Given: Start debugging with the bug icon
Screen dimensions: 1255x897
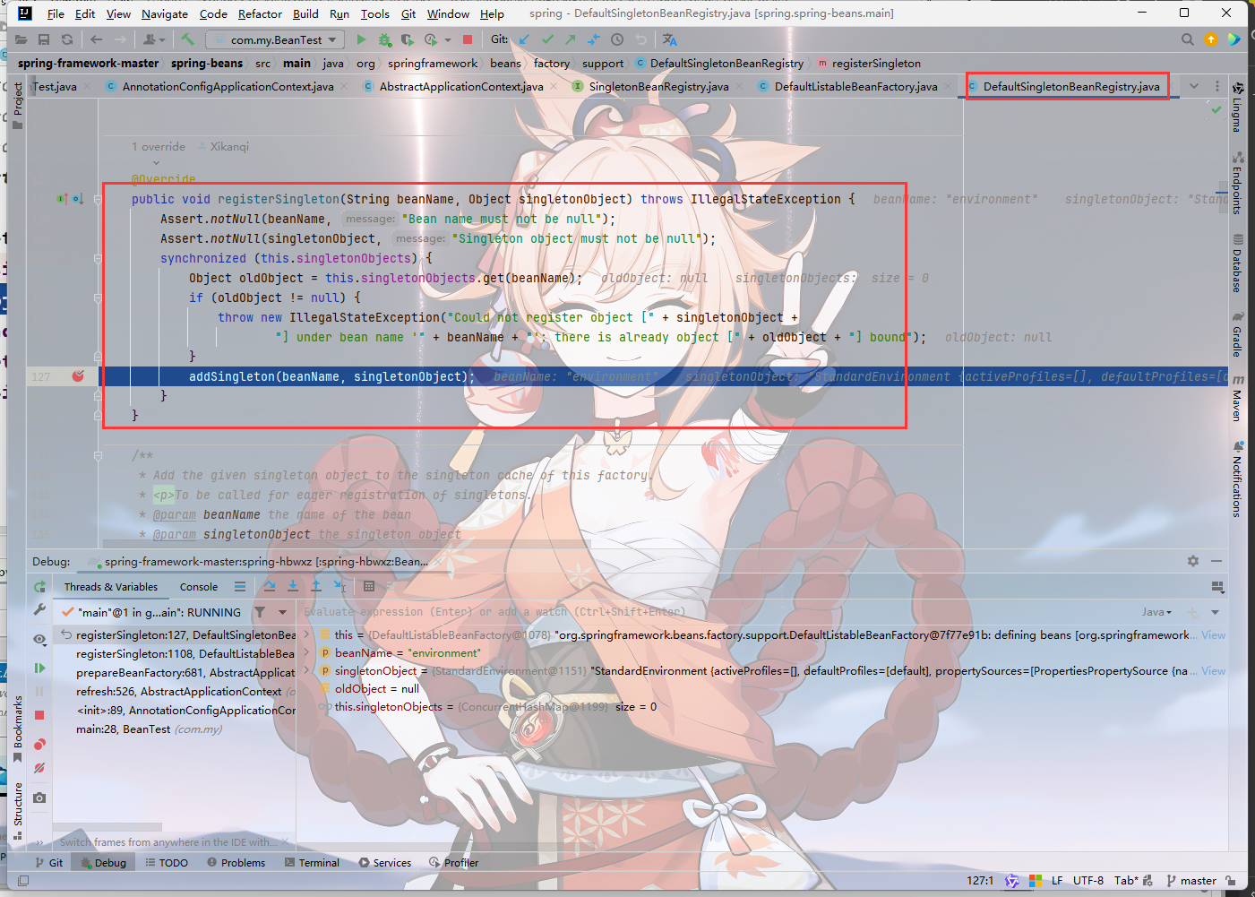Looking at the screenshot, I should (384, 39).
